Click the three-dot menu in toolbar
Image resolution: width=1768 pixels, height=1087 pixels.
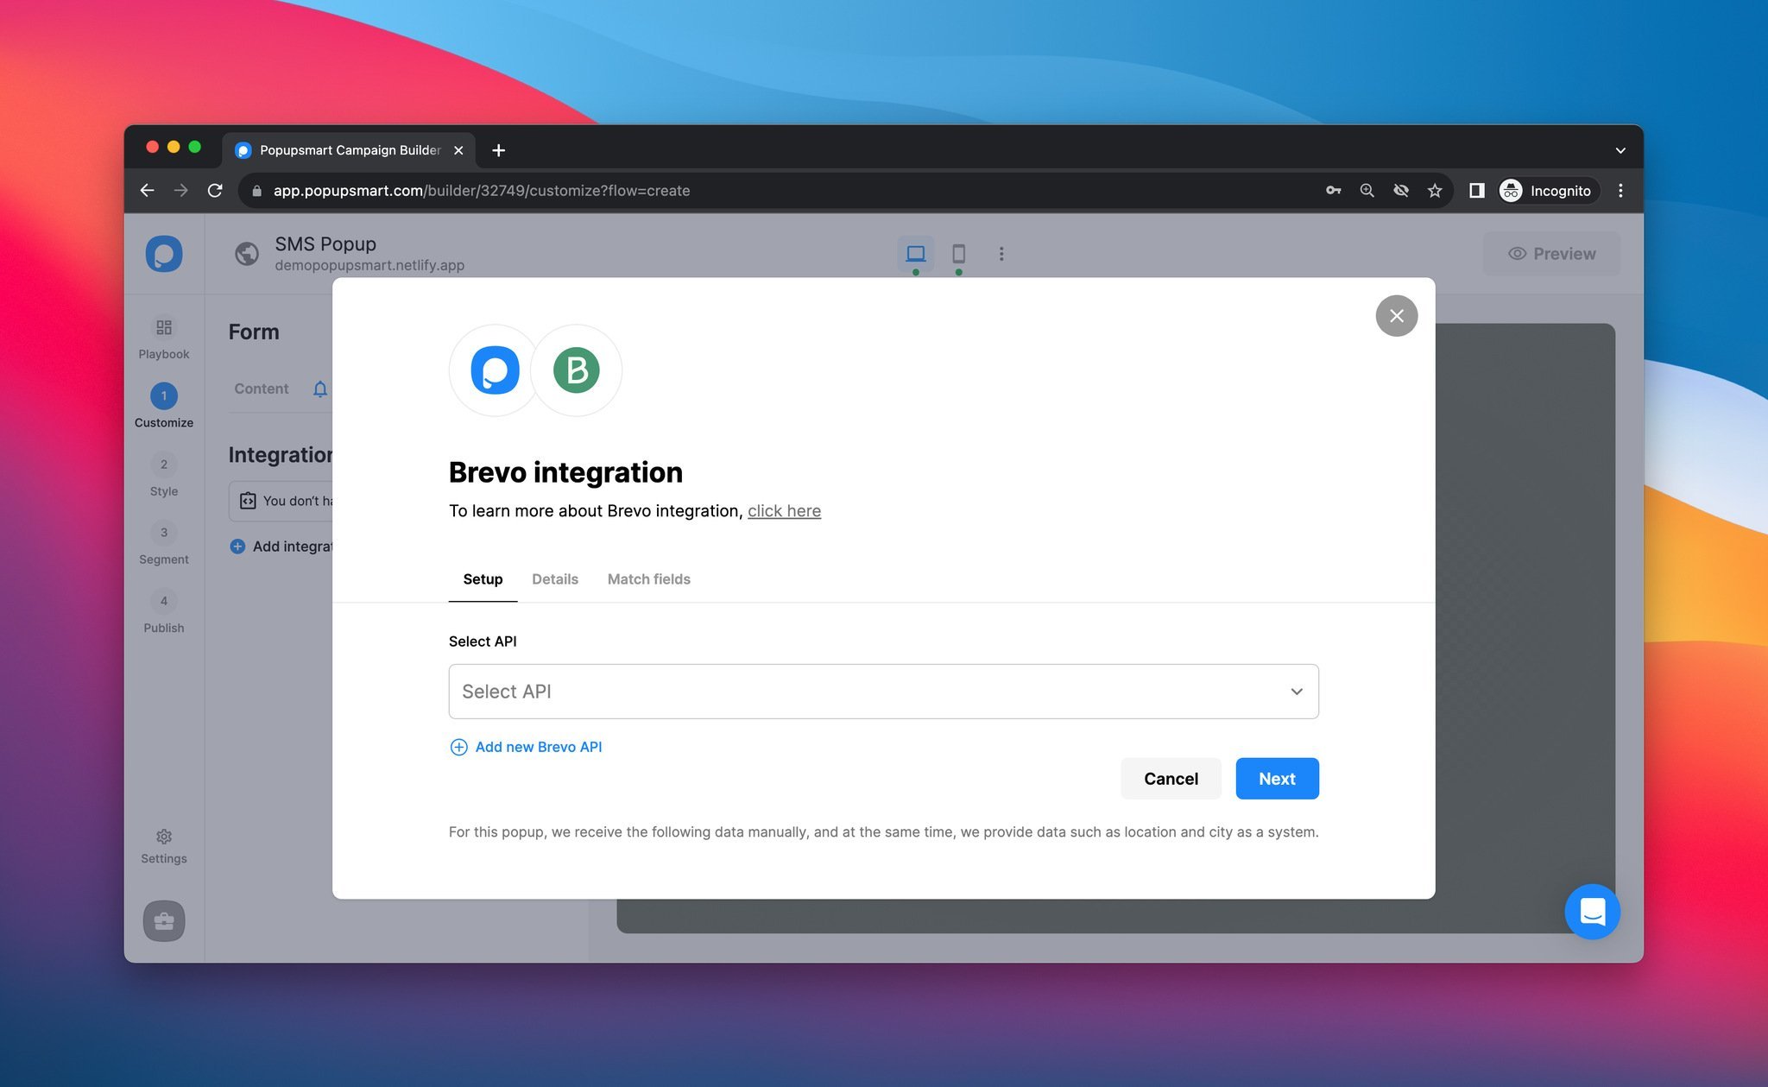(x=999, y=252)
